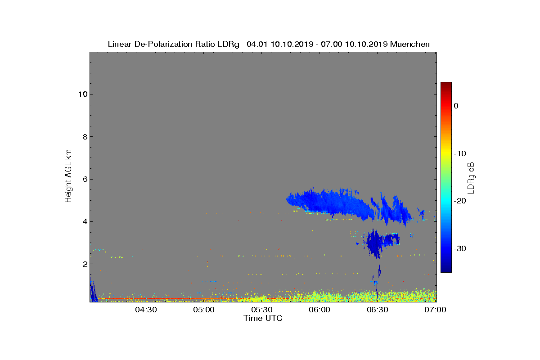This screenshot has height=360, width=540.
Task: Click the 'LDRg dB' colorbar label
Action: coord(471,177)
